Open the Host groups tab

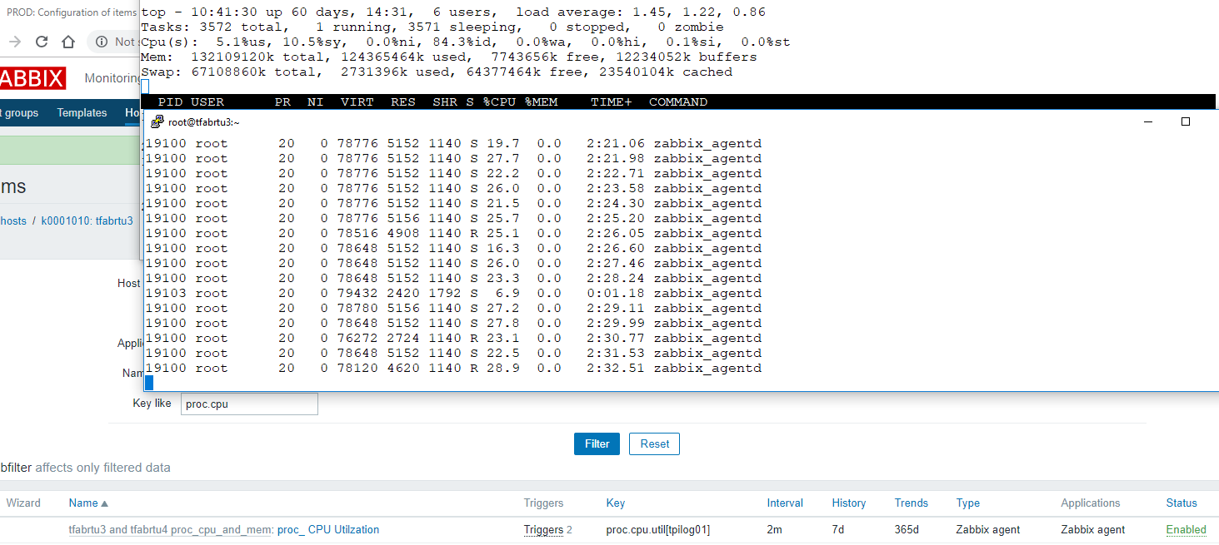(19, 113)
